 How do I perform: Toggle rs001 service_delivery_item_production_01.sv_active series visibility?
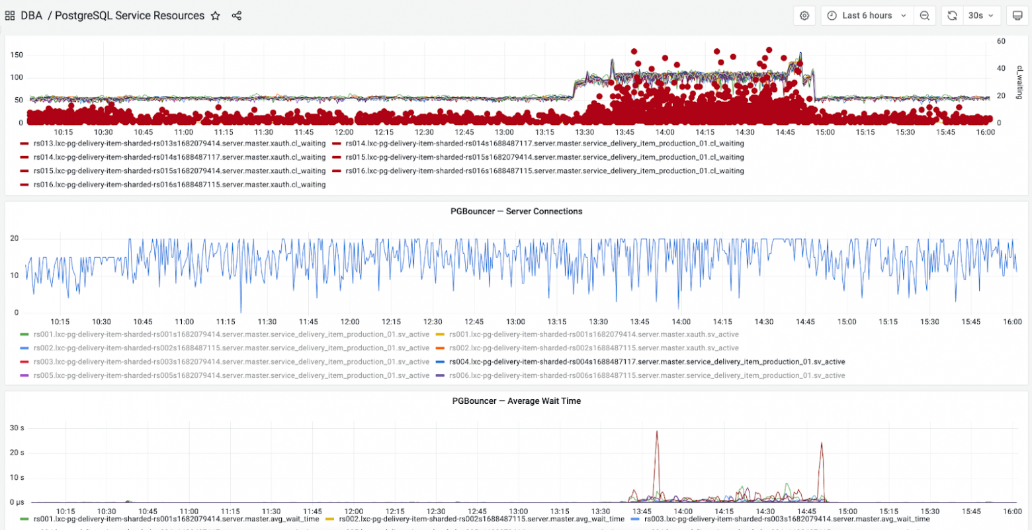coord(231,334)
